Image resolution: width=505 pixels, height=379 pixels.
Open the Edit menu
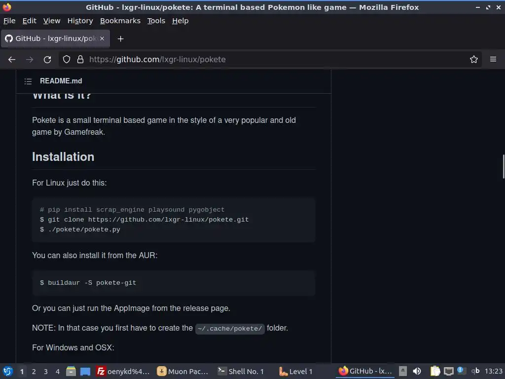(x=29, y=21)
